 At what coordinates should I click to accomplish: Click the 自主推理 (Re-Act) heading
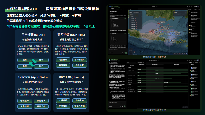[33, 35]
